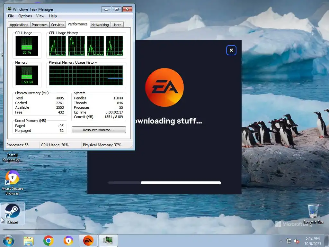
Task: Click the first CPU Usage History graph
Action: pos(58,46)
